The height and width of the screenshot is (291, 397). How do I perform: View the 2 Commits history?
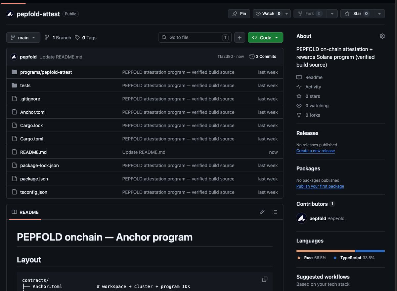coord(263,56)
